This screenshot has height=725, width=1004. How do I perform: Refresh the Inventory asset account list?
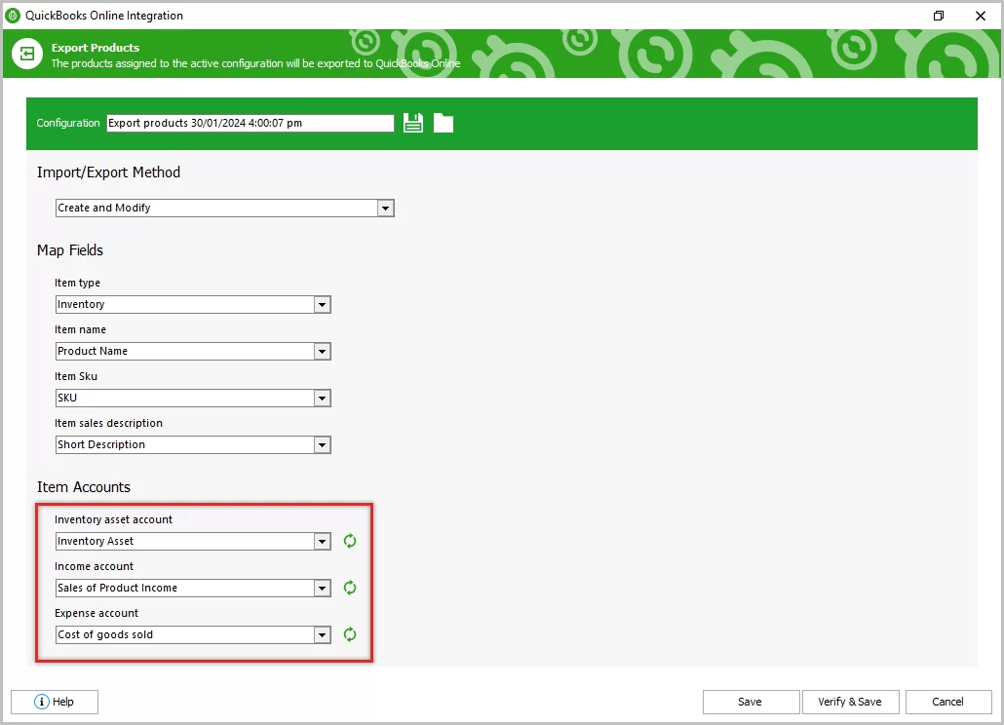349,541
